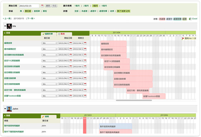Open the 編輯 tab in John's chart
Image resolution: width=201 pixels, height=137 pixels.
tap(48, 117)
